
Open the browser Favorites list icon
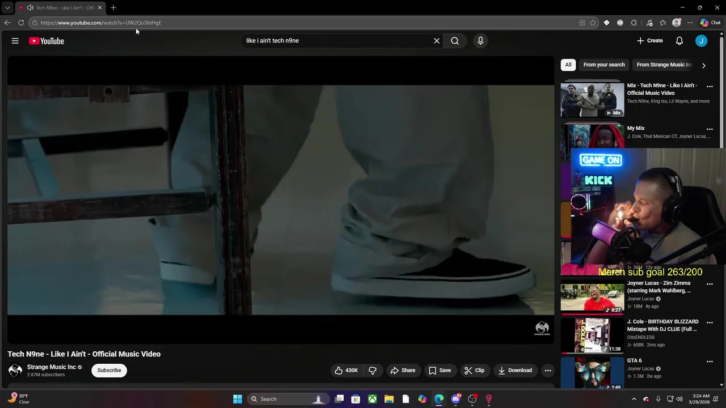pos(662,23)
